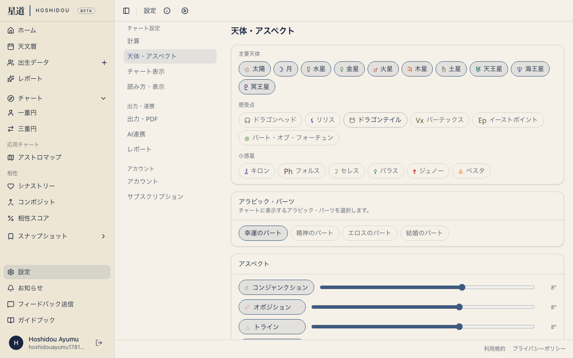The width and height of the screenshot is (573, 358).
Task: Open コンポジット page
Action: 57,202
